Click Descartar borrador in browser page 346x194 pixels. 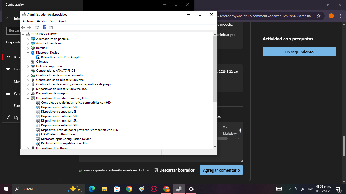tap(174, 170)
